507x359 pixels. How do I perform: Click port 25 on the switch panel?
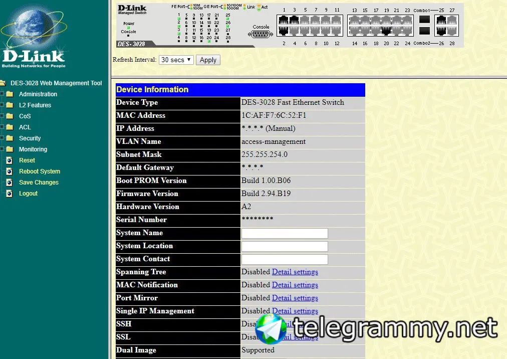coord(441,21)
